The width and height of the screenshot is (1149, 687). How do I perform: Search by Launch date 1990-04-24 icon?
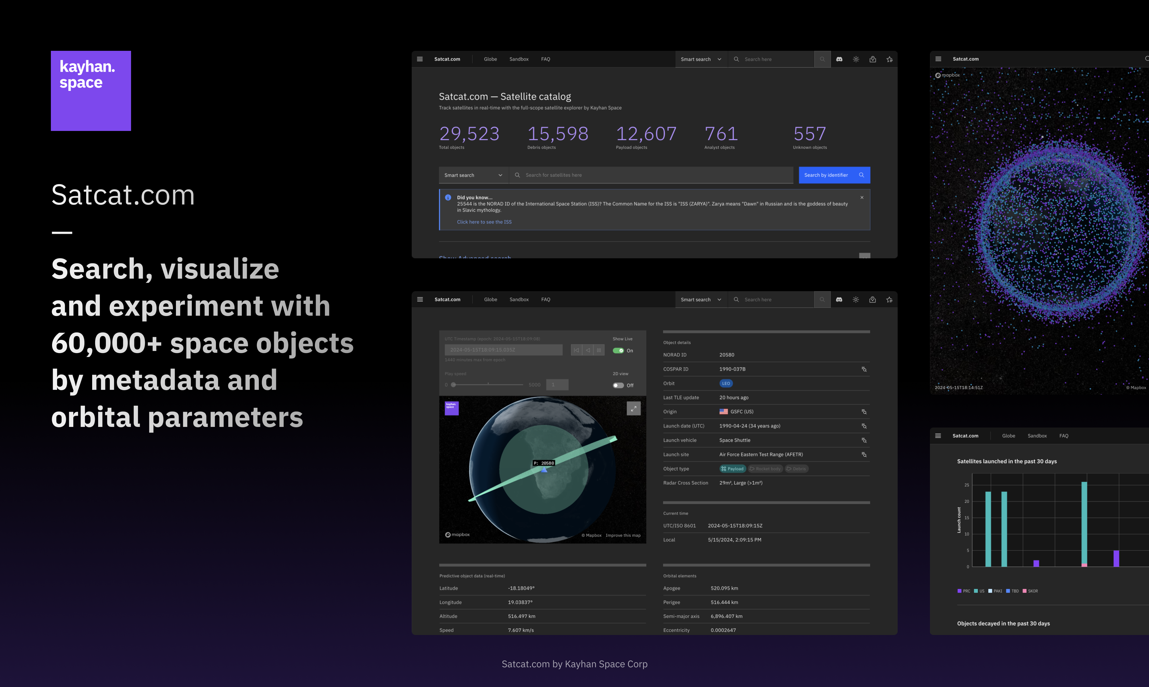click(864, 426)
